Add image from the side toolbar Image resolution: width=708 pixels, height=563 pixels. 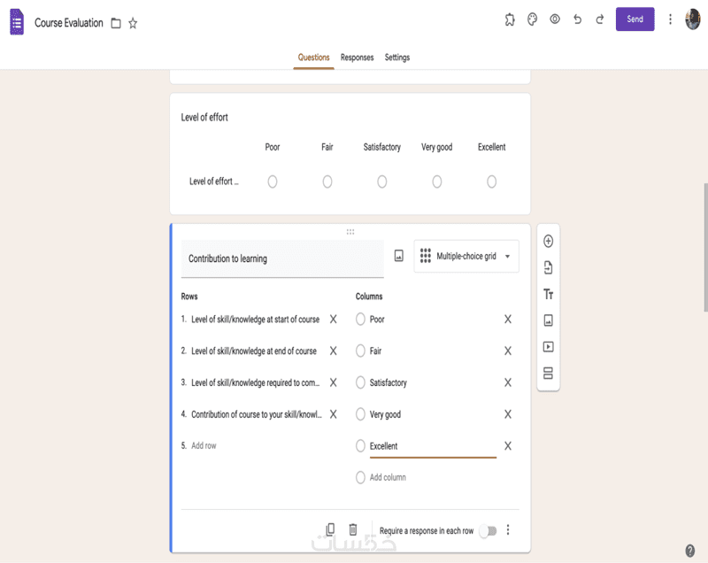[x=548, y=320]
